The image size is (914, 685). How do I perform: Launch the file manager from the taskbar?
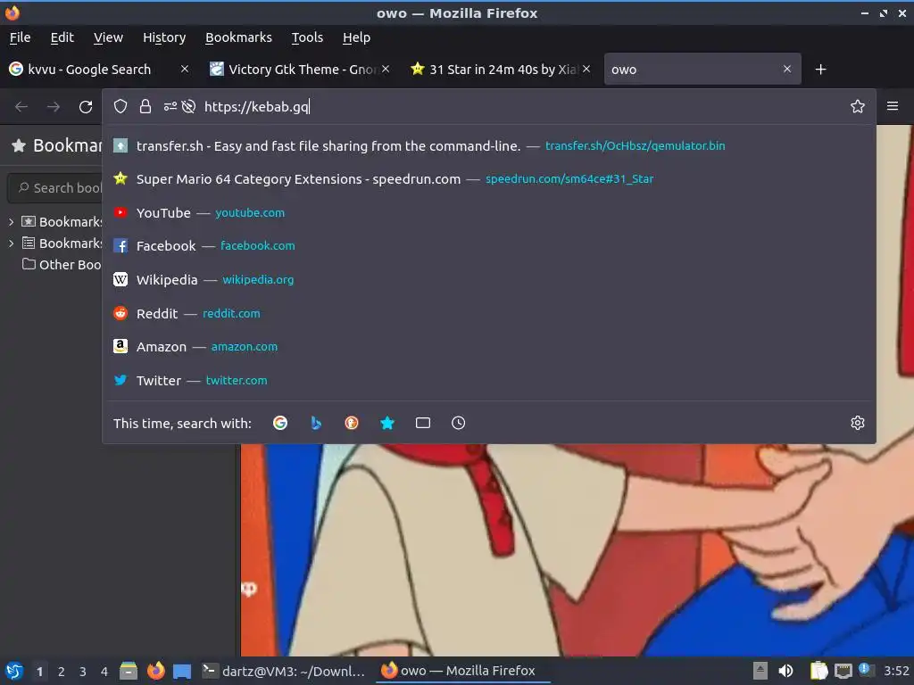pos(129,671)
